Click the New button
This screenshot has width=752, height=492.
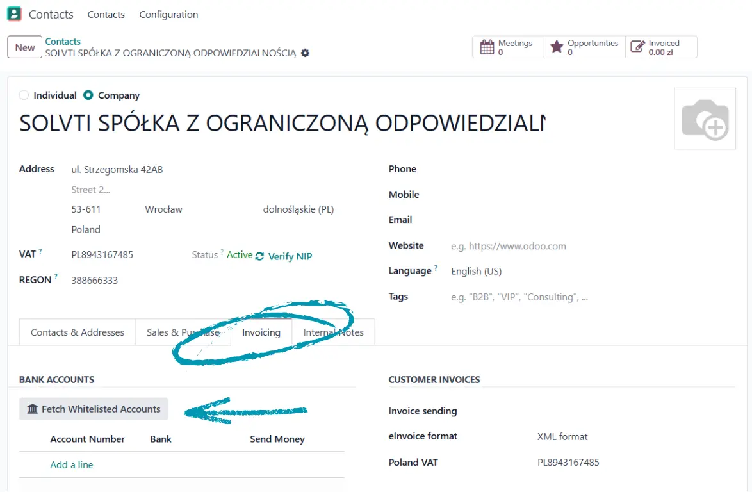(25, 47)
